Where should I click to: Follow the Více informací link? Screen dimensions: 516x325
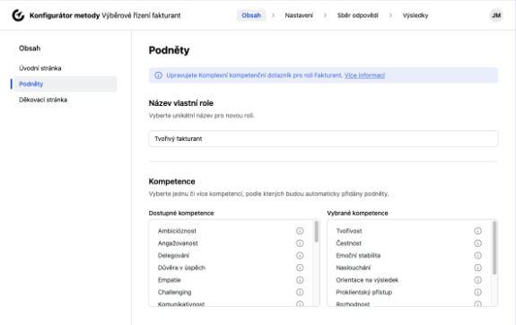tap(364, 75)
